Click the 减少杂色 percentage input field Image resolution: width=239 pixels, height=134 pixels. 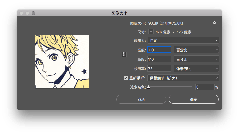204,87
